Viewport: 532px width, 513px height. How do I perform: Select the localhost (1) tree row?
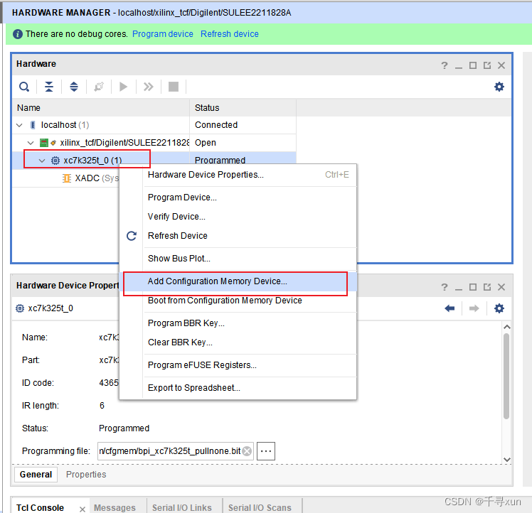pyautogui.click(x=154, y=125)
